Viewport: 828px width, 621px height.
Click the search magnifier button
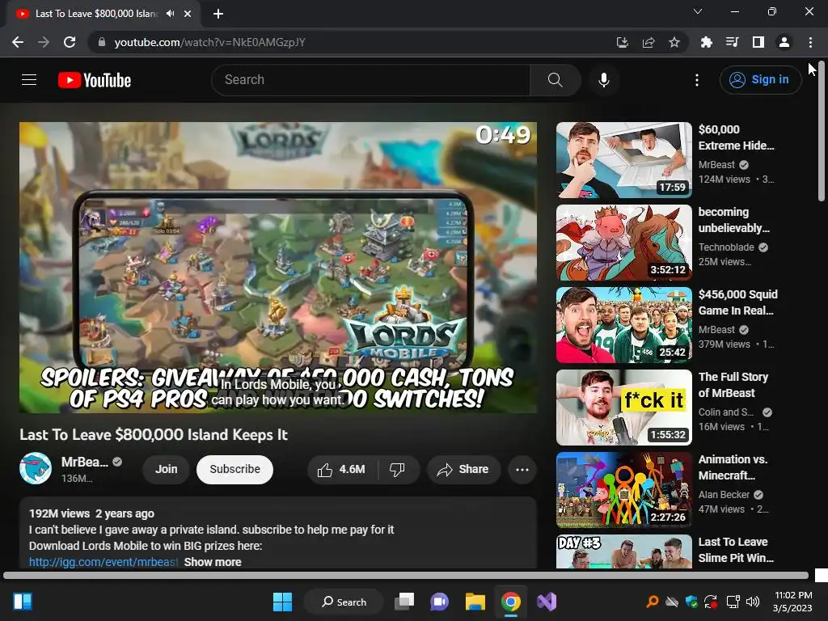(555, 80)
